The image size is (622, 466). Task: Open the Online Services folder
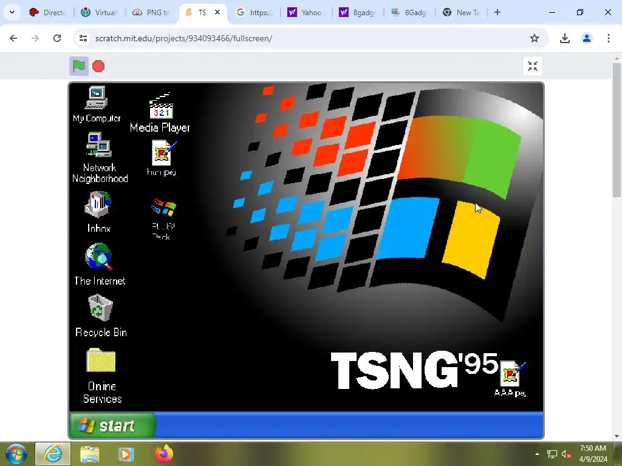pos(101,376)
